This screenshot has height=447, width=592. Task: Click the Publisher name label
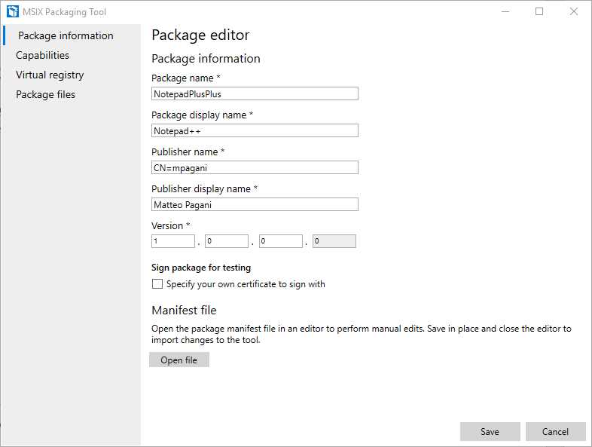click(x=188, y=152)
